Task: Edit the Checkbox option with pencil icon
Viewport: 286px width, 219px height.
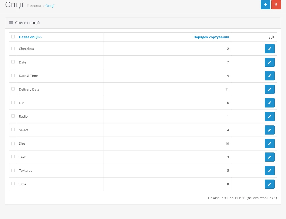Action: point(270,49)
